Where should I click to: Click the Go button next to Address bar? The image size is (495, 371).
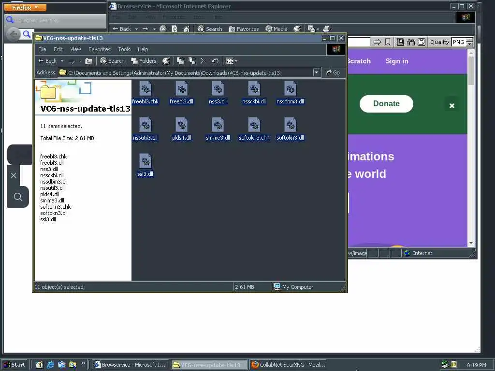pos(333,72)
